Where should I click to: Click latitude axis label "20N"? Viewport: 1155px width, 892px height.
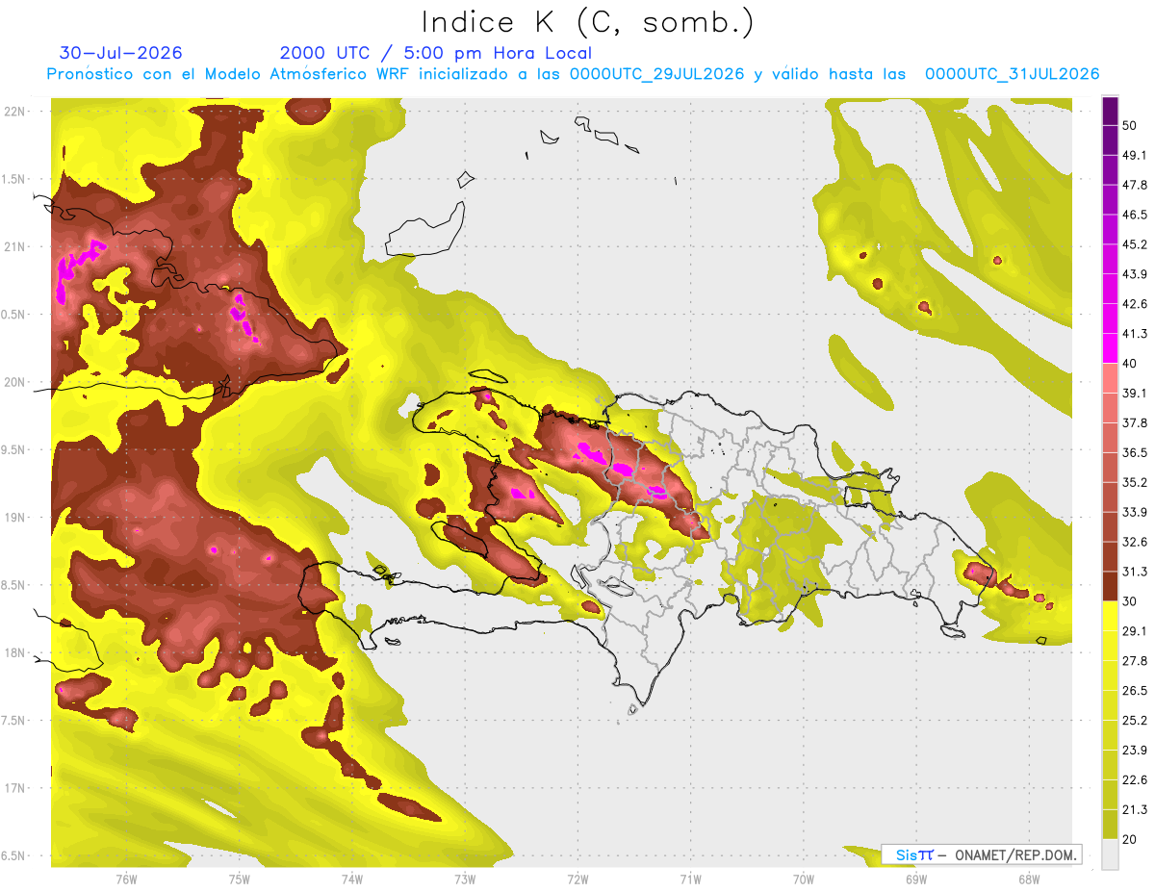click(x=15, y=382)
